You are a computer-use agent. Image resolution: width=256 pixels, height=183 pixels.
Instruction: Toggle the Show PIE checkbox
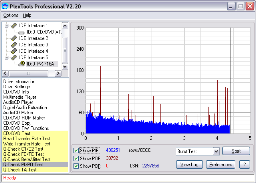pyautogui.click(x=76, y=150)
